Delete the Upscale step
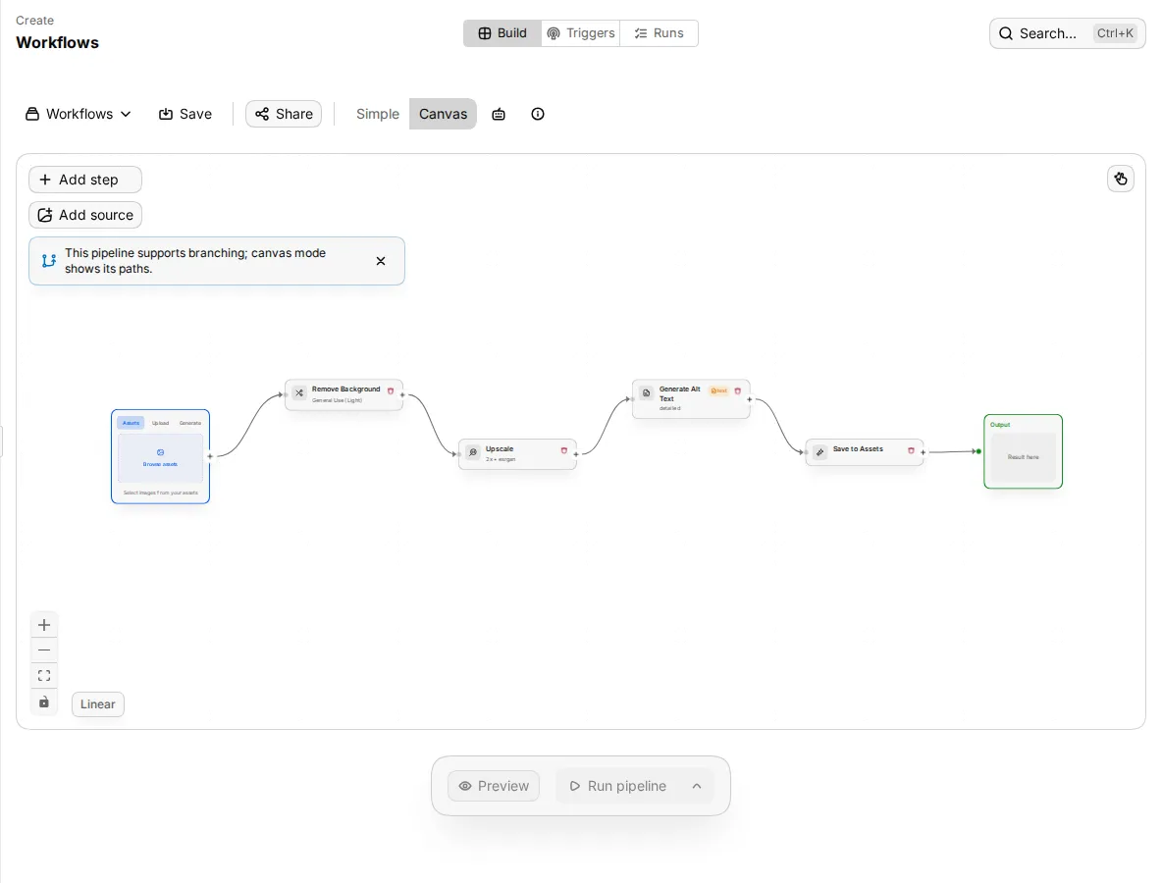The image size is (1162, 883). pyautogui.click(x=564, y=450)
